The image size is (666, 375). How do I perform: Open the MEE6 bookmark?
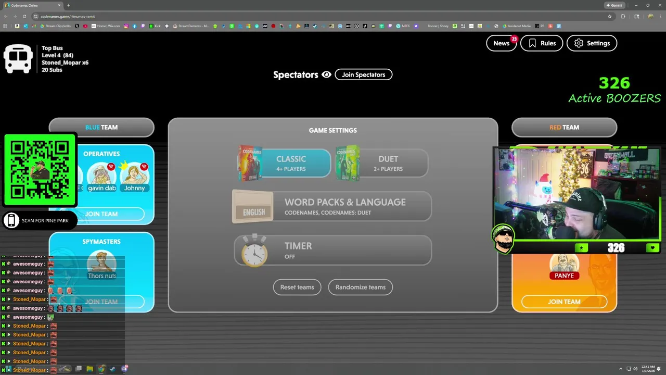pos(404,26)
